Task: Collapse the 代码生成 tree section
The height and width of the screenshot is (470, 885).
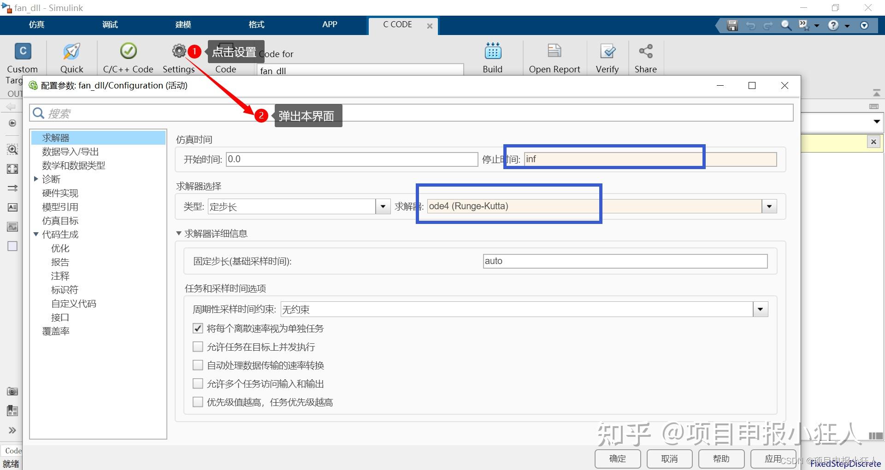Action: [x=36, y=234]
